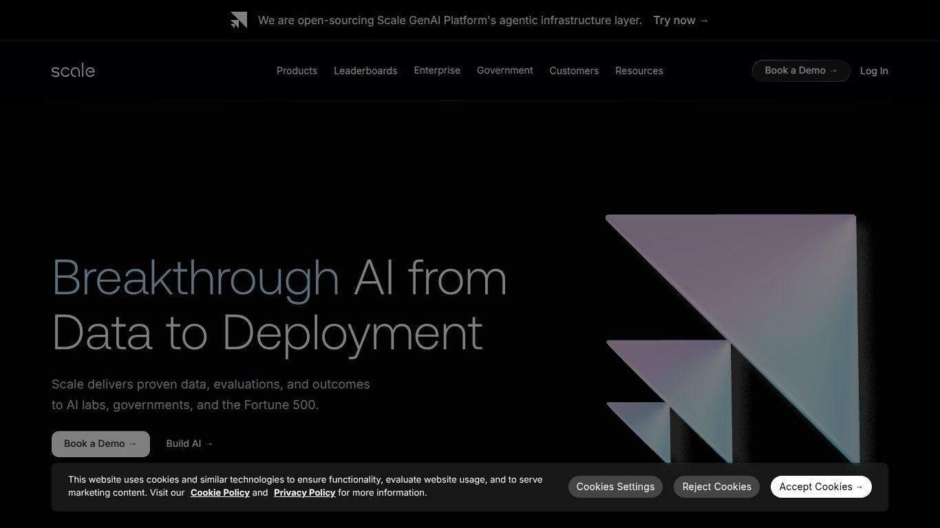Open the Cookie Policy link
The image size is (940, 528).
pyautogui.click(x=220, y=493)
